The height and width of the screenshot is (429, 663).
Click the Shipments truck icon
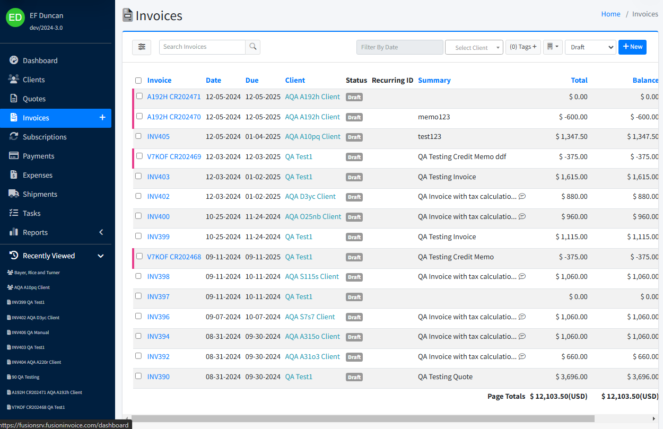[x=14, y=194]
